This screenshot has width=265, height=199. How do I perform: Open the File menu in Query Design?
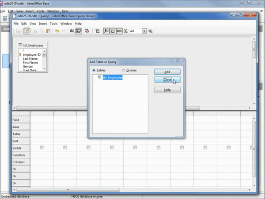16,23
